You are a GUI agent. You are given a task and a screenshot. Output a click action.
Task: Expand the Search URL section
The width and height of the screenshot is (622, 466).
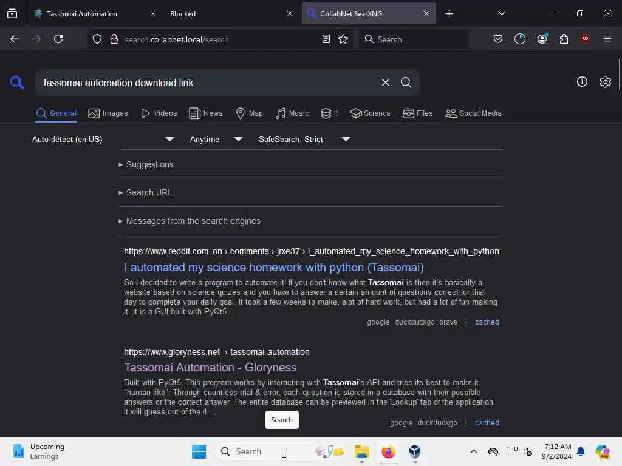145,192
